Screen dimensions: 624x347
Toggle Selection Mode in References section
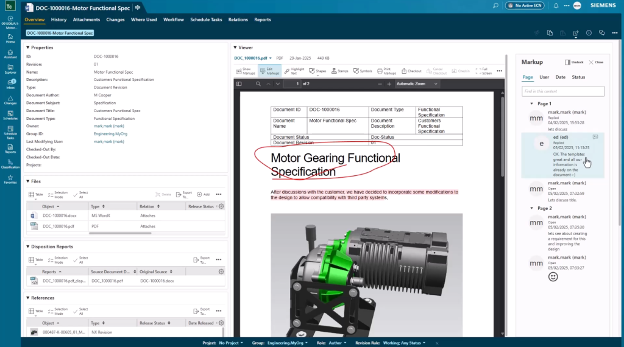[58, 311]
